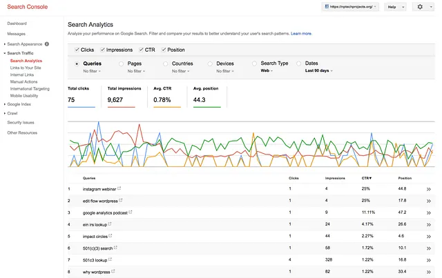
Task: Open external link icon for impact circles
Action: click(x=110, y=236)
